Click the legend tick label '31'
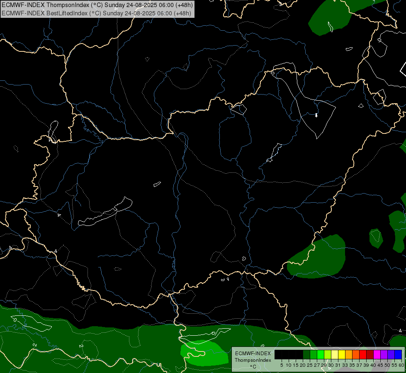Viewport: 406px width, 373px height. [338, 365]
